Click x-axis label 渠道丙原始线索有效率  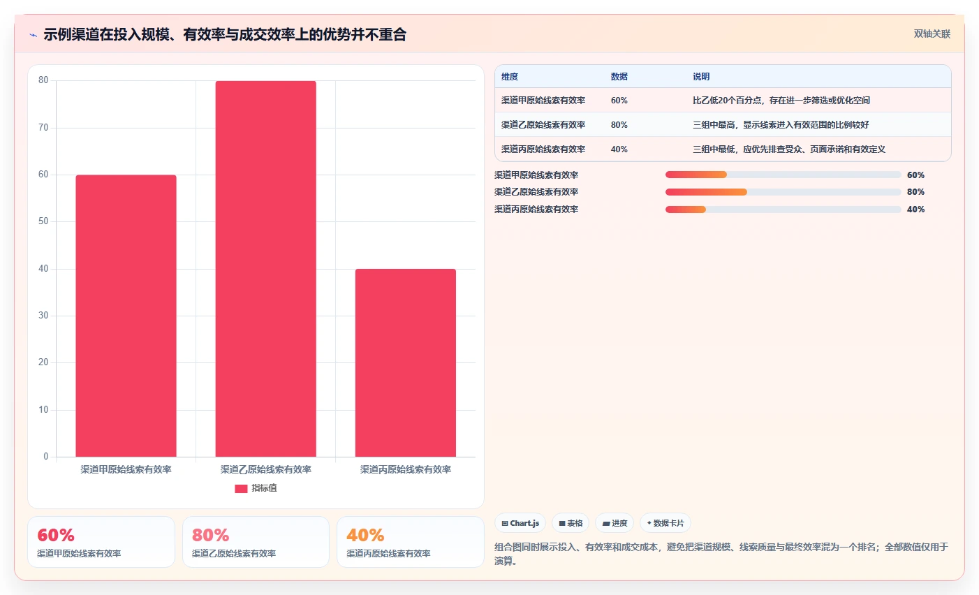click(x=406, y=470)
